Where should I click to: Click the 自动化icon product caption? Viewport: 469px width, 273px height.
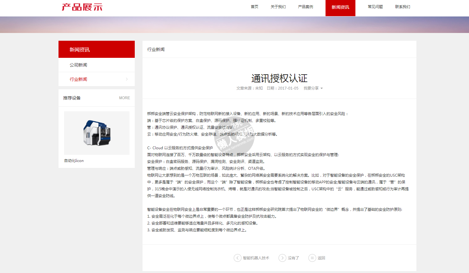point(74,161)
